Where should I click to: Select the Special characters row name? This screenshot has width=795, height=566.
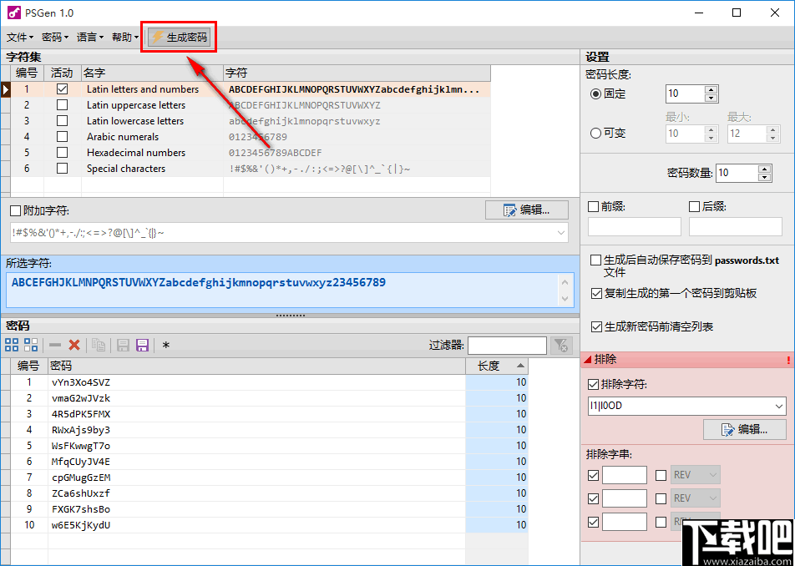pyautogui.click(x=126, y=169)
